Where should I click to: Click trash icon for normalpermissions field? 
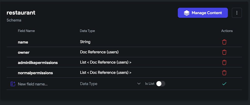pos(224,73)
